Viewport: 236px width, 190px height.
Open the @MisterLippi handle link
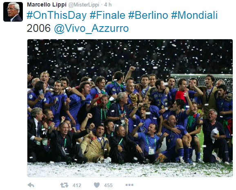(x=84, y=5)
